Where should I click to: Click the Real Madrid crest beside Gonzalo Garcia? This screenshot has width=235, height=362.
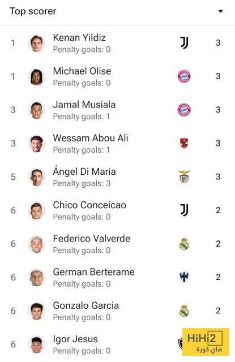coord(184,311)
